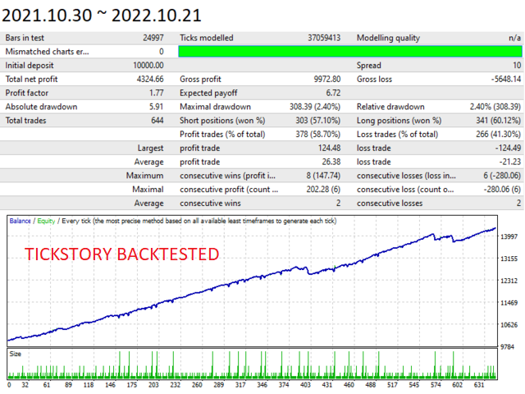Select Expected payoff value 6.72

pyautogui.click(x=333, y=93)
